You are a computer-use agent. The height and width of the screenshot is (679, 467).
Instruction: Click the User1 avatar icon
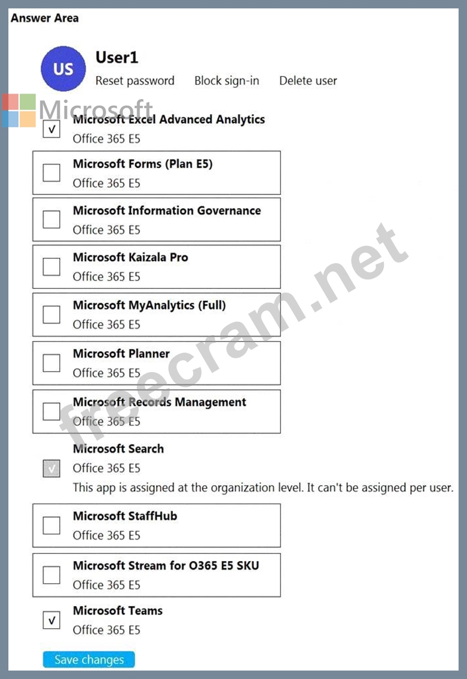63,69
